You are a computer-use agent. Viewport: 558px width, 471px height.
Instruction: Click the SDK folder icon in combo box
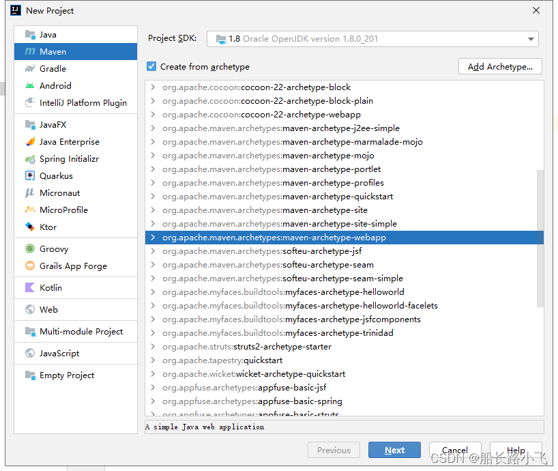[x=221, y=39]
